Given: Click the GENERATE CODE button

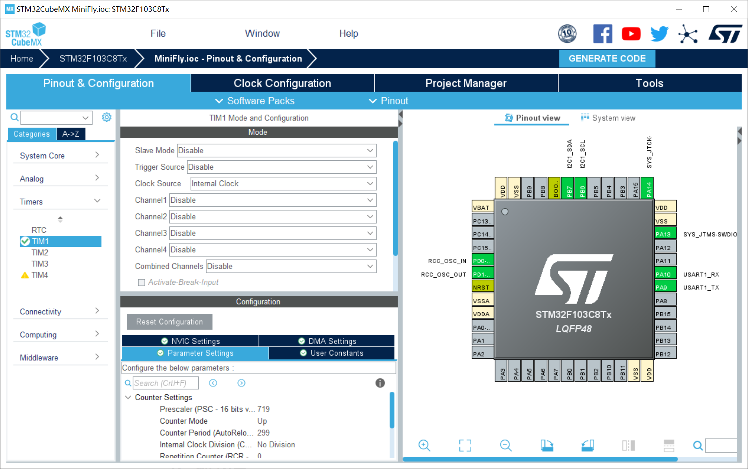Looking at the screenshot, I should pyautogui.click(x=607, y=59).
